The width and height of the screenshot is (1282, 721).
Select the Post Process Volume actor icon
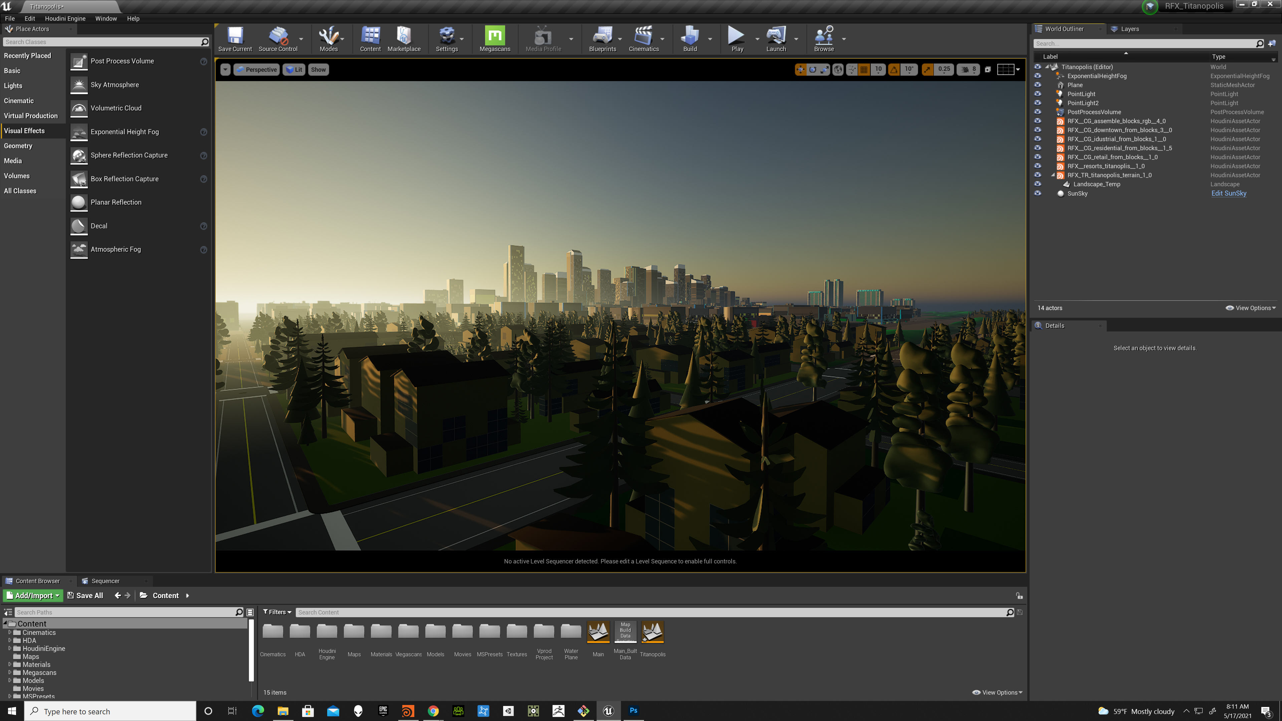(x=79, y=62)
